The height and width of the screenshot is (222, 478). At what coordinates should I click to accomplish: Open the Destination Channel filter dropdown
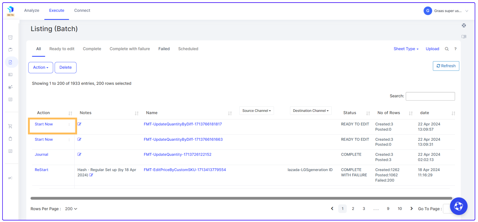tap(311, 111)
